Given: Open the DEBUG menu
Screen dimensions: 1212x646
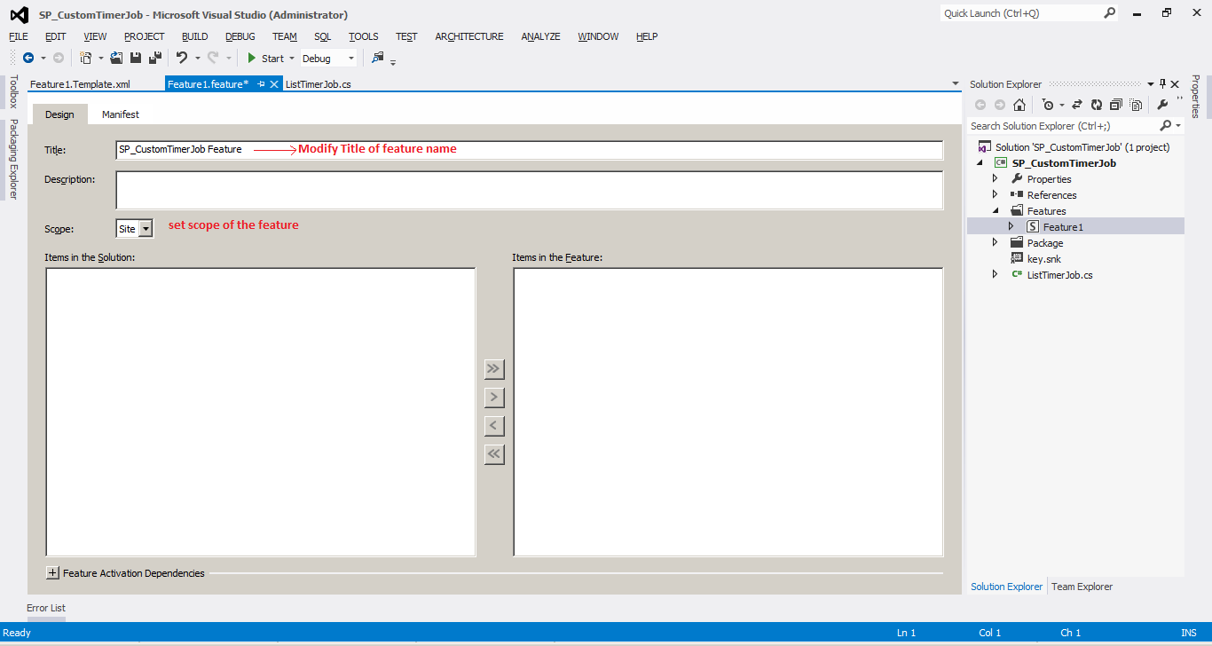Looking at the screenshot, I should click(240, 36).
